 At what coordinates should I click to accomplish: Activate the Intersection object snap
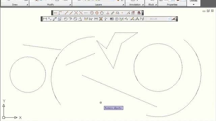point(76,13)
